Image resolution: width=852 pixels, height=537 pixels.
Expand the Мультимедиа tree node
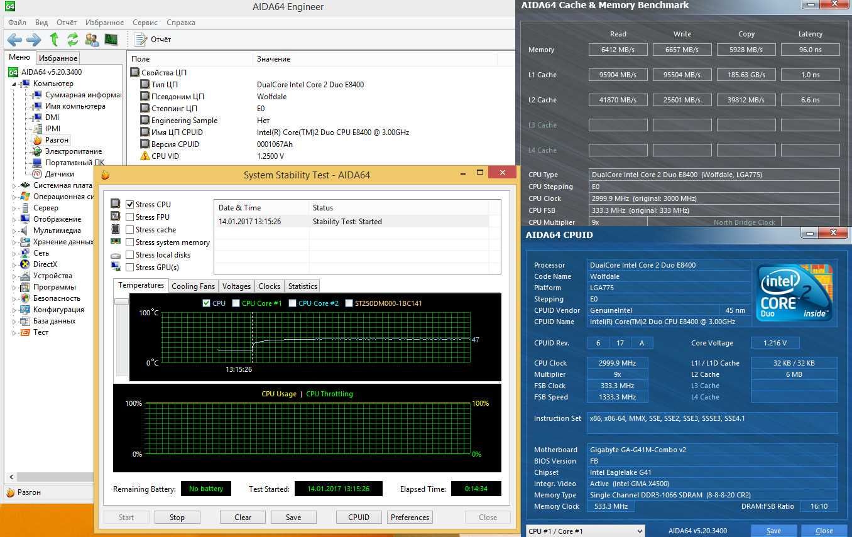(x=15, y=231)
